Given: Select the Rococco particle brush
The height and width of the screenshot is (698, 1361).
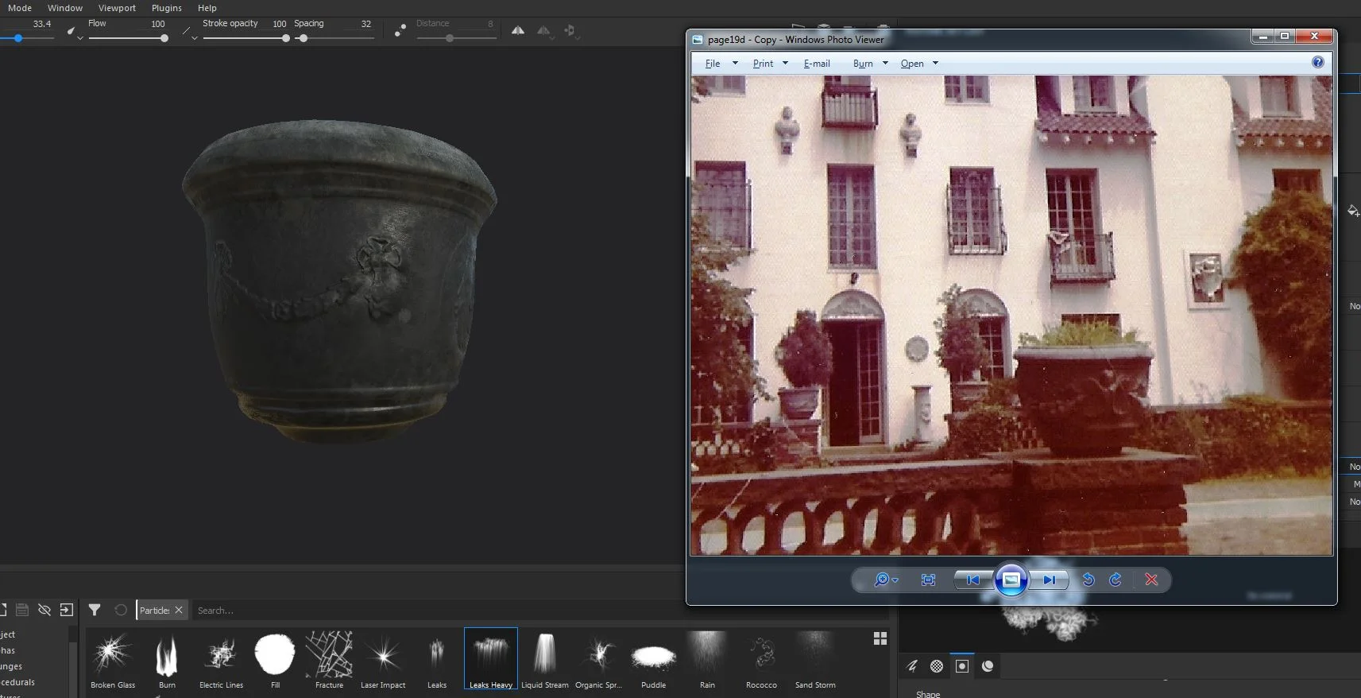Looking at the screenshot, I should pyautogui.click(x=761, y=659).
